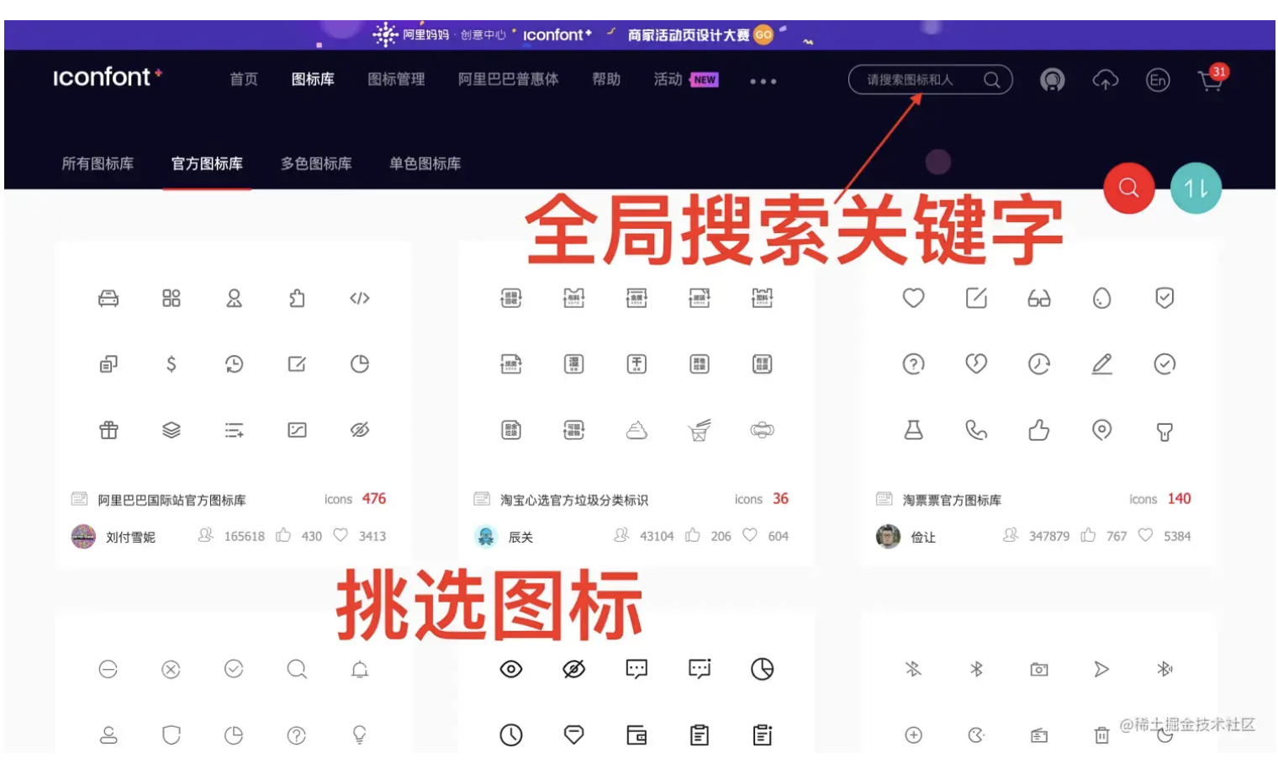Click the 165618 views count
The image size is (1278, 764).
click(244, 536)
